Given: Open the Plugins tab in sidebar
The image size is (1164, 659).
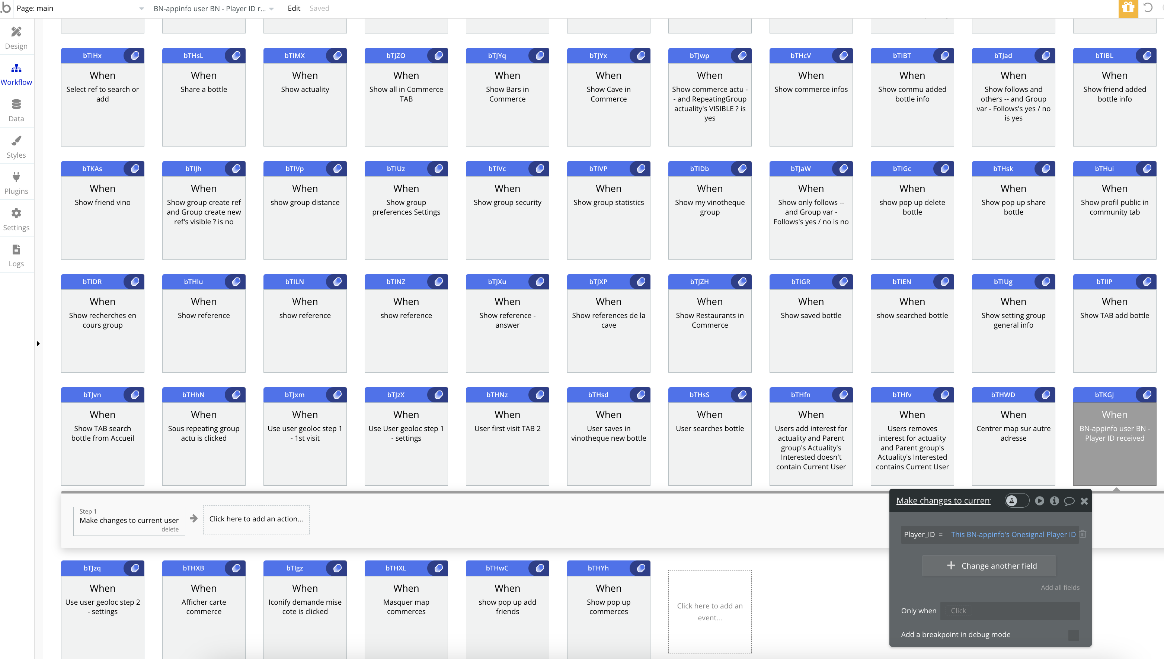Looking at the screenshot, I should click(x=16, y=183).
